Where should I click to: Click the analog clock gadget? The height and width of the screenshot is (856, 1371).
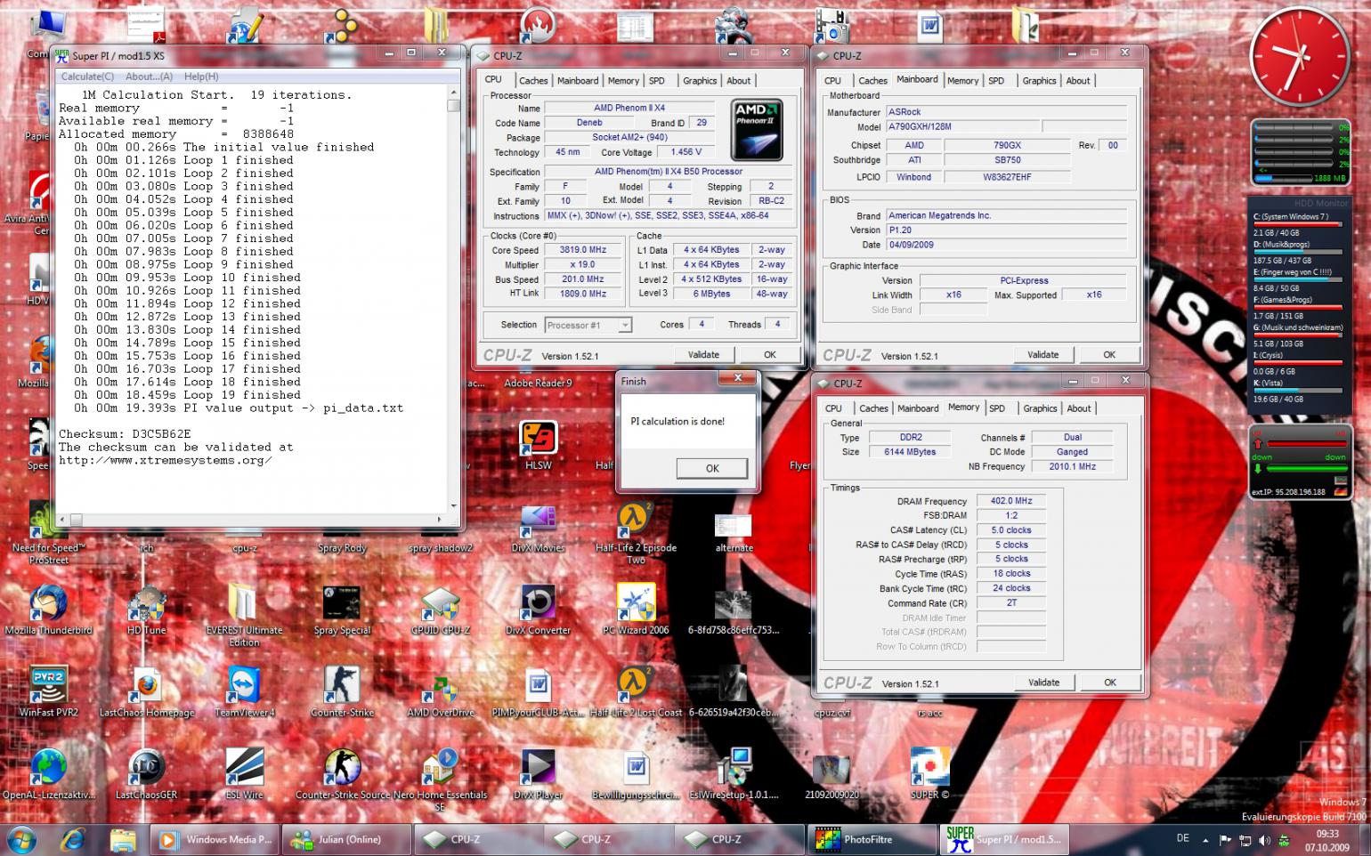1300,55
